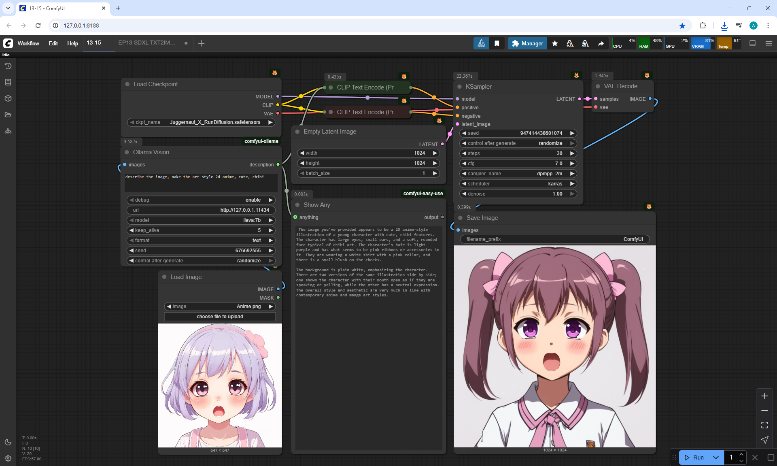The width and height of the screenshot is (777, 466).
Task: Click the bookmark icon in top toolbar
Action: [x=497, y=43]
